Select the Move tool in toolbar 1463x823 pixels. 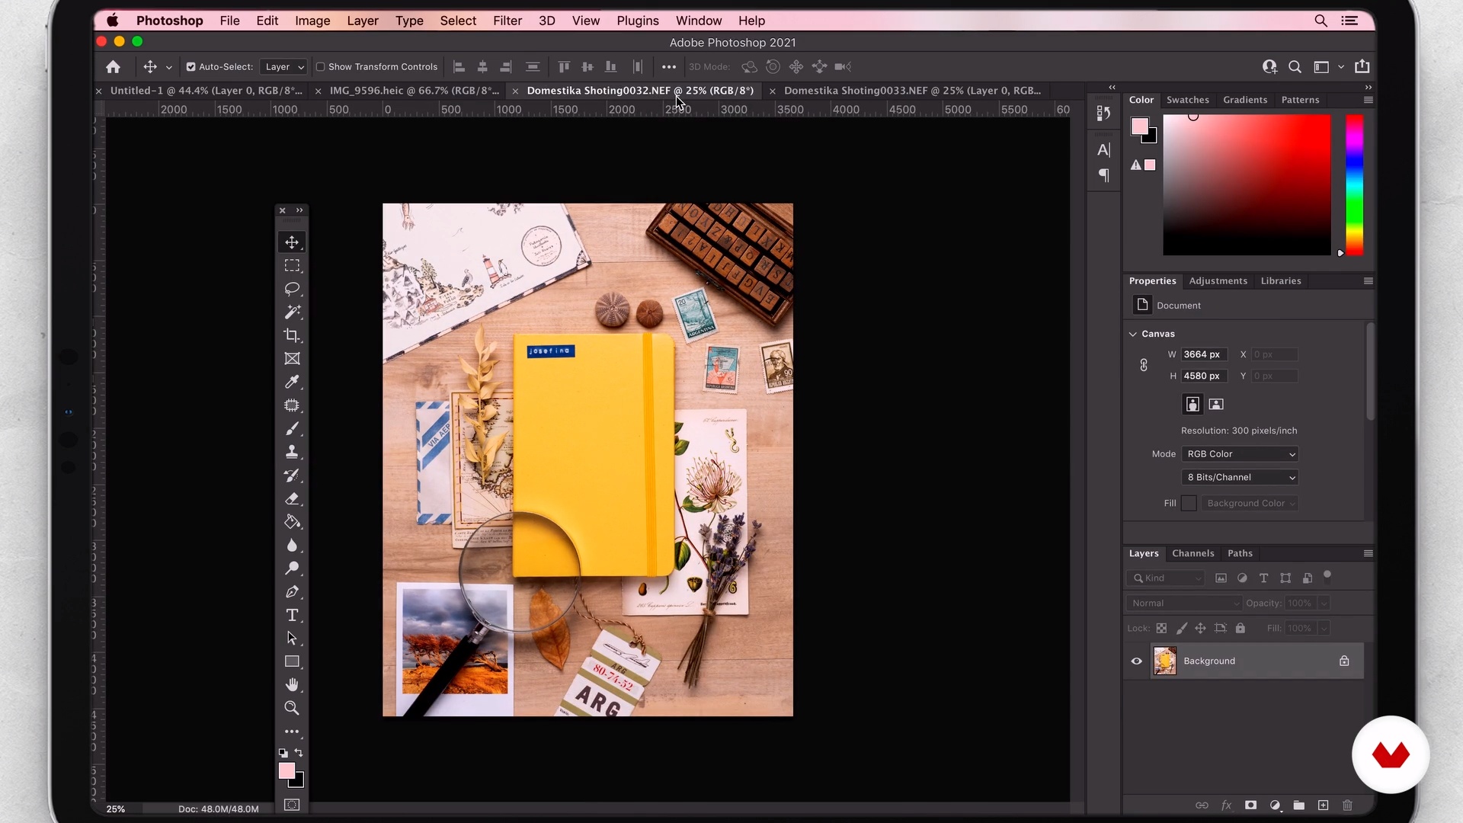[x=292, y=242]
